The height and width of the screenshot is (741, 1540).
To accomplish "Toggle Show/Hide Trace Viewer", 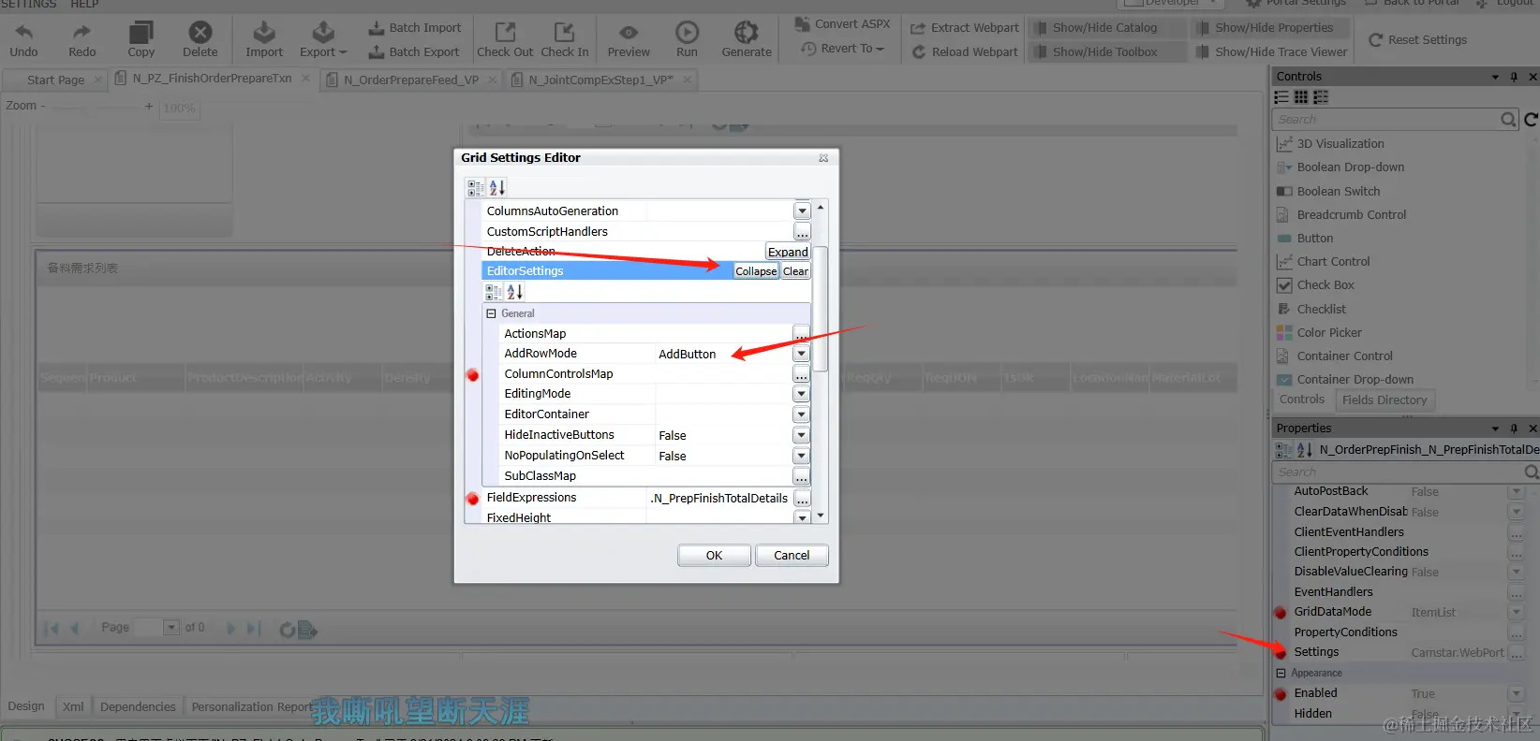I will [x=1272, y=52].
